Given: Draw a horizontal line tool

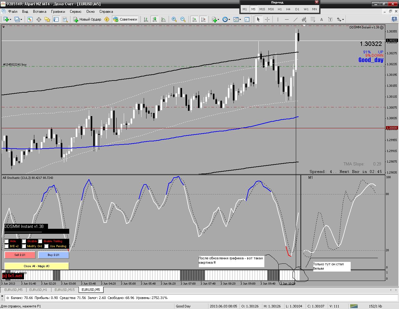Looking at the screenshot, I should (287, 19).
